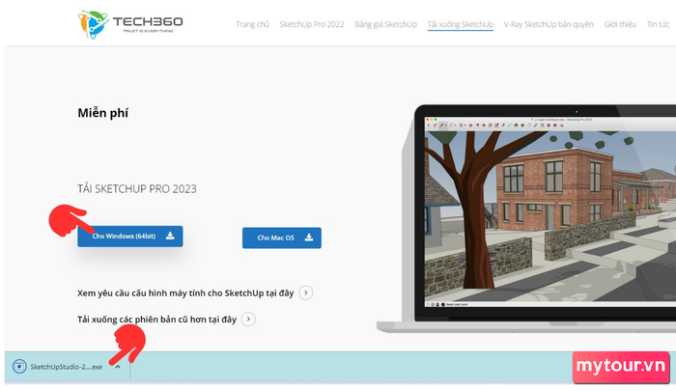Click the Miễn phí heading
Screen dimensions: 676x391
click(x=102, y=113)
